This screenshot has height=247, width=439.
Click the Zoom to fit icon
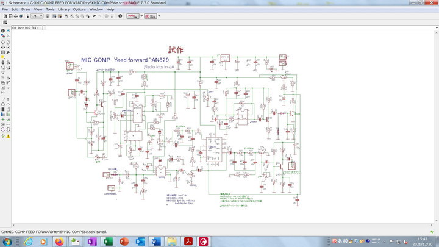tap(66, 16)
